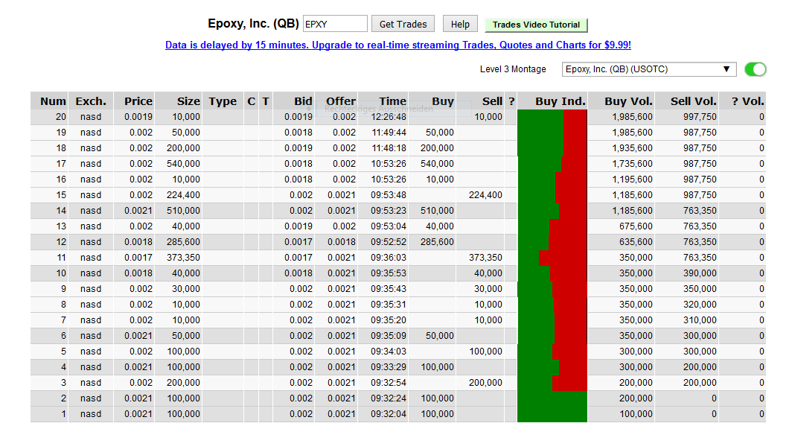Click the EPXY ticker symbol input field
Screen dimensions: 792x426
pos(335,25)
